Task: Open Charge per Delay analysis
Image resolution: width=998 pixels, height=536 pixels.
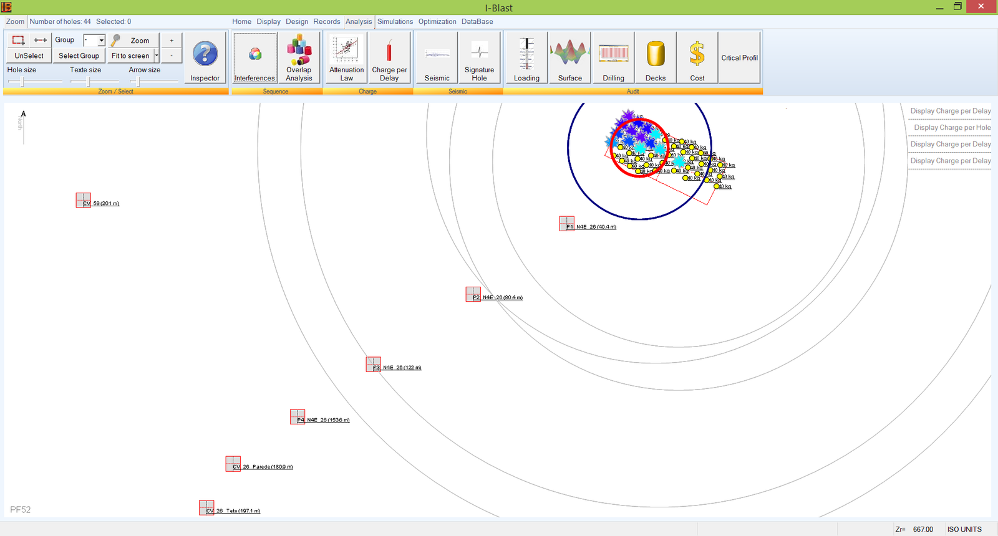Action: 389,58
